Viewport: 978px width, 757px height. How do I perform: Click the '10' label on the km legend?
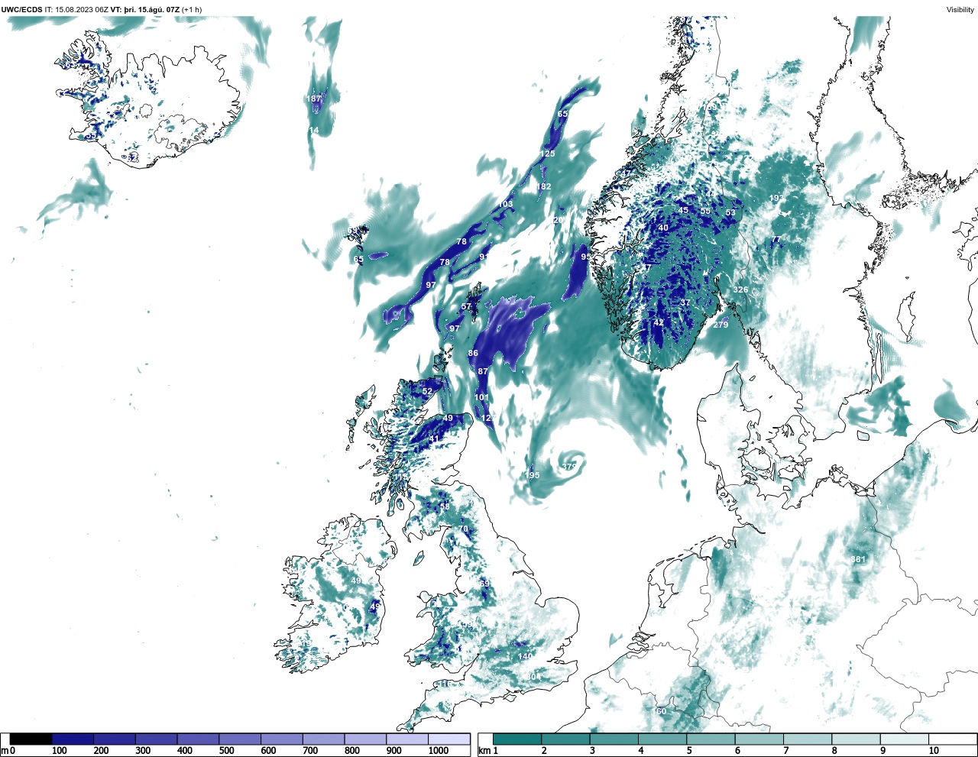[934, 751]
